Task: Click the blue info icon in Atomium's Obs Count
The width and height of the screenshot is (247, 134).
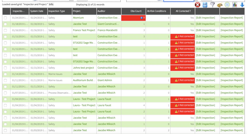Action: pos(142,18)
